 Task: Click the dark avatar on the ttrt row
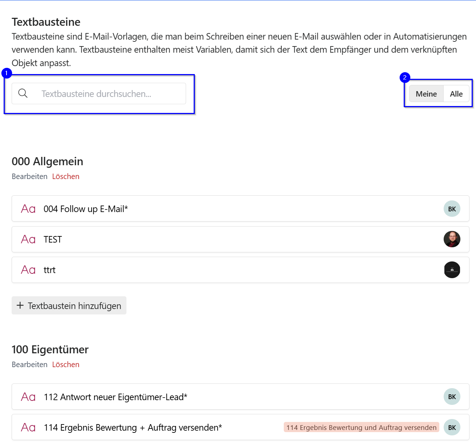tap(452, 270)
